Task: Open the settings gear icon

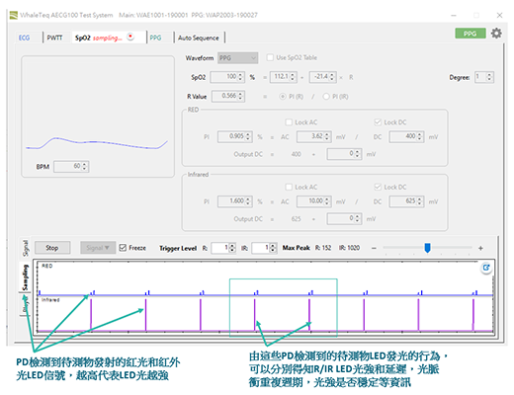Action: click(x=496, y=33)
